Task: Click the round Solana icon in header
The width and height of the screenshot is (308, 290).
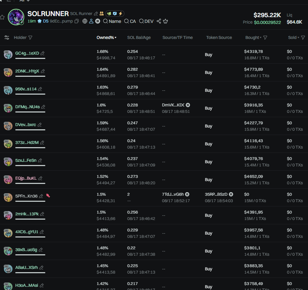Action: pos(98,21)
